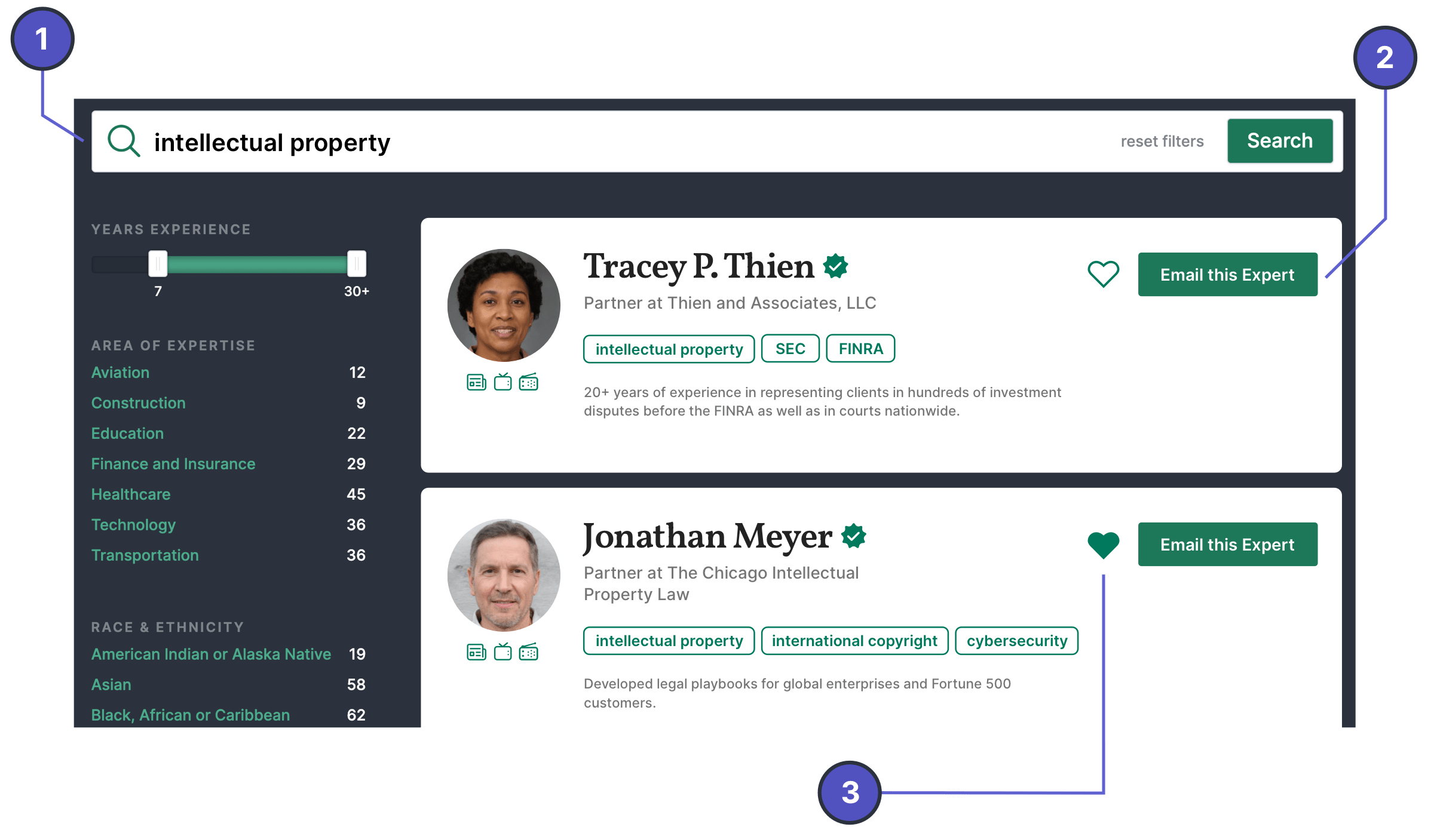
Task: Click podcast/radio icon under Jonathan Meyer
Action: pyautogui.click(x=529, y=652)
